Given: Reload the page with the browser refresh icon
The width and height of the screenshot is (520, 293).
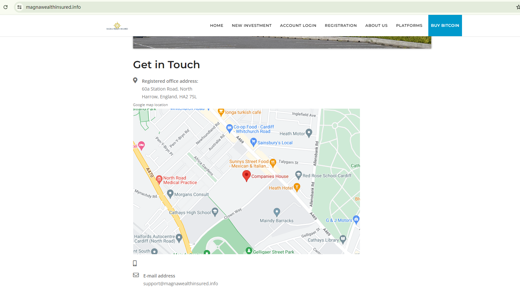Looking at the screenshot, I should (6, 7).
